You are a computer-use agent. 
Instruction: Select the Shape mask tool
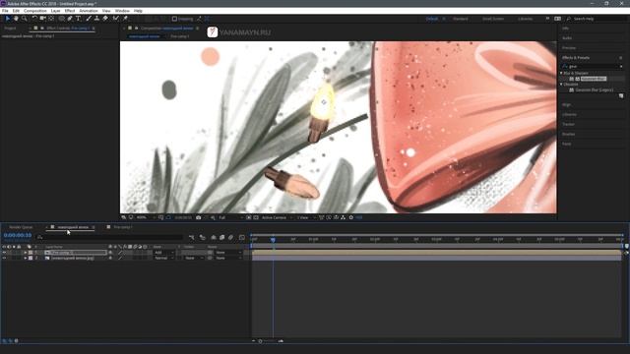click(61, 19)
